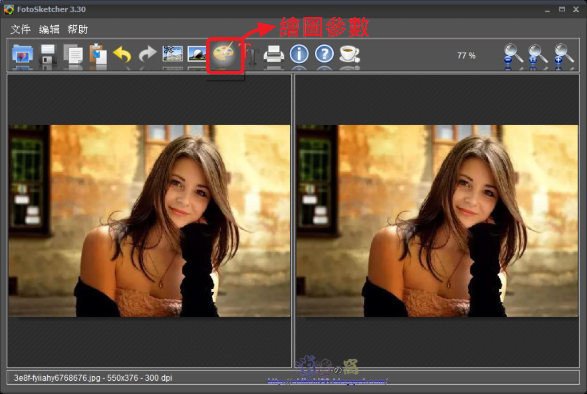Viewport: 587px width, 394px height.
Task: Open the drawing parameters palette icon
Action: click(x=224, y=54)
